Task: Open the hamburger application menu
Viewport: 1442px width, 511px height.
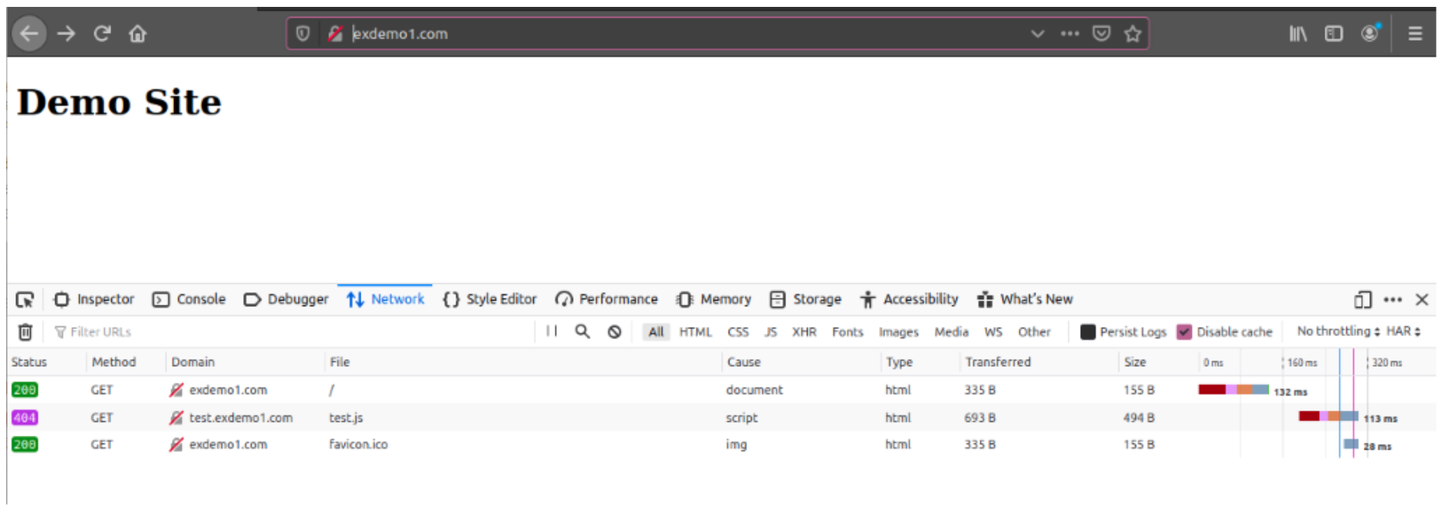Action: click(1415, 34)
